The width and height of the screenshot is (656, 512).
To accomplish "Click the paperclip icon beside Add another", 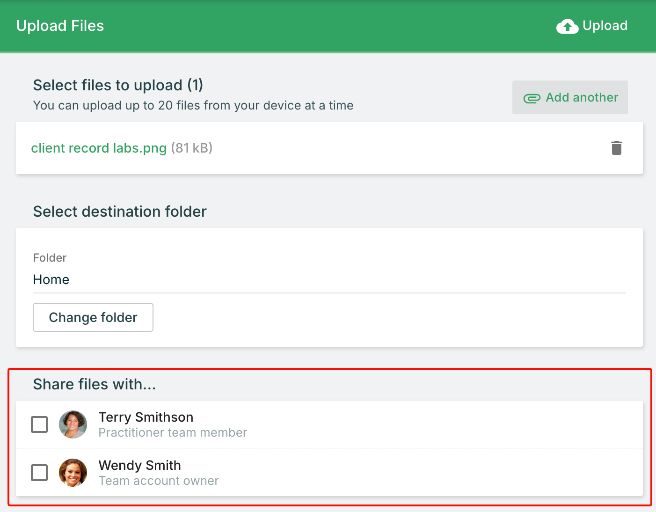I will pos(532,98).
